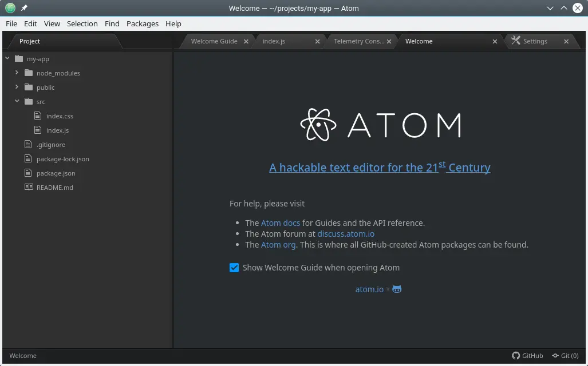Click the .gitignore file icon
Image resolution: width=588 pixels, height=366 pixels.
tap(28, 144)
